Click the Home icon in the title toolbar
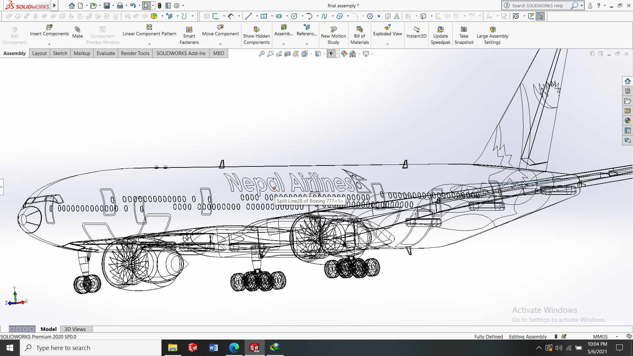Image resolution: width=633 pixels, height=356 pixels. [x=72, y=6]
